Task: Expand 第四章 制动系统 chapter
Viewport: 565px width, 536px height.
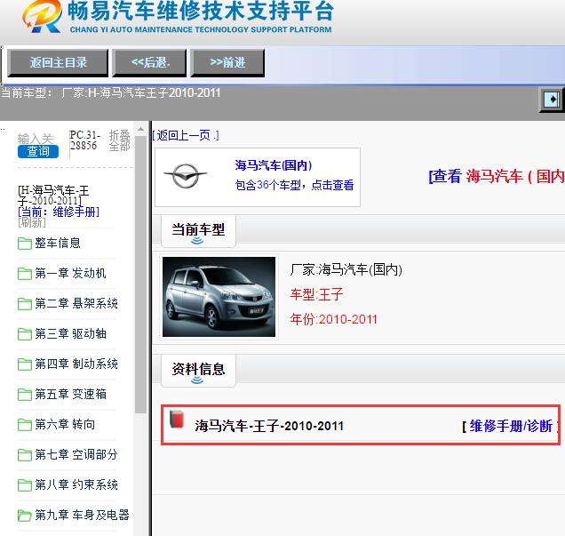Action: pyautogui.click(x=76, y=364)
